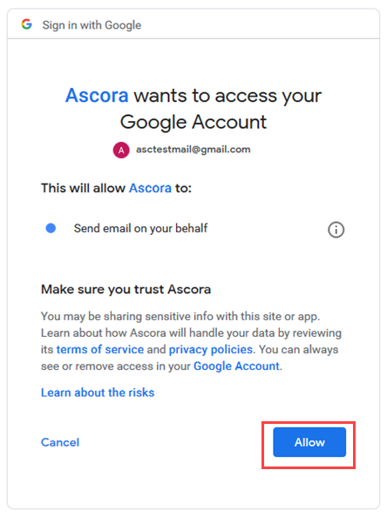This screenshot has height=517, width=387.
Task: Click the blue Allow button
Action: point(309,442)
